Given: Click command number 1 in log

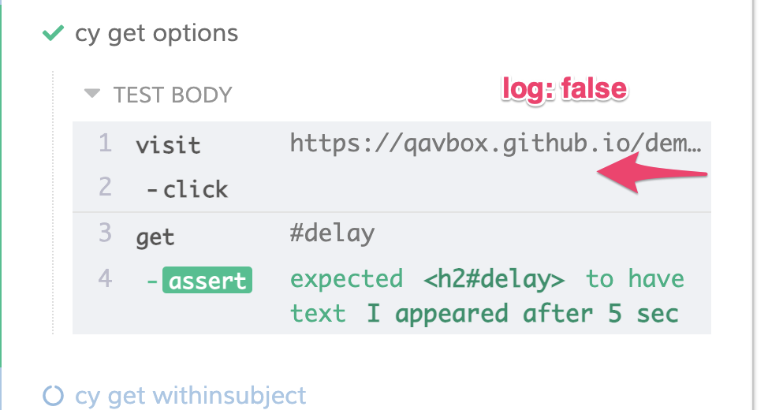Looking at the screenshot, I should pos(105,143).
